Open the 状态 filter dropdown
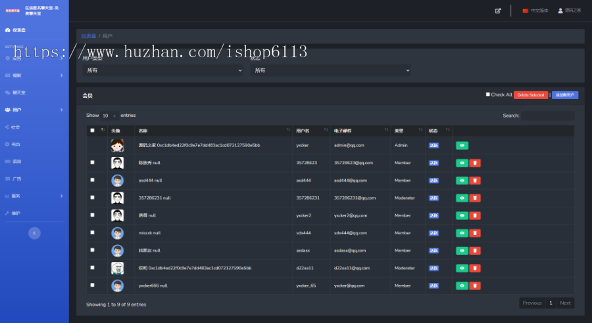The height and width of the screenshot is (323, 592). (330, 70)
